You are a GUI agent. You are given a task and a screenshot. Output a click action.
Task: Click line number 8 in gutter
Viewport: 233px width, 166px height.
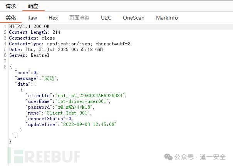[5, 67]
